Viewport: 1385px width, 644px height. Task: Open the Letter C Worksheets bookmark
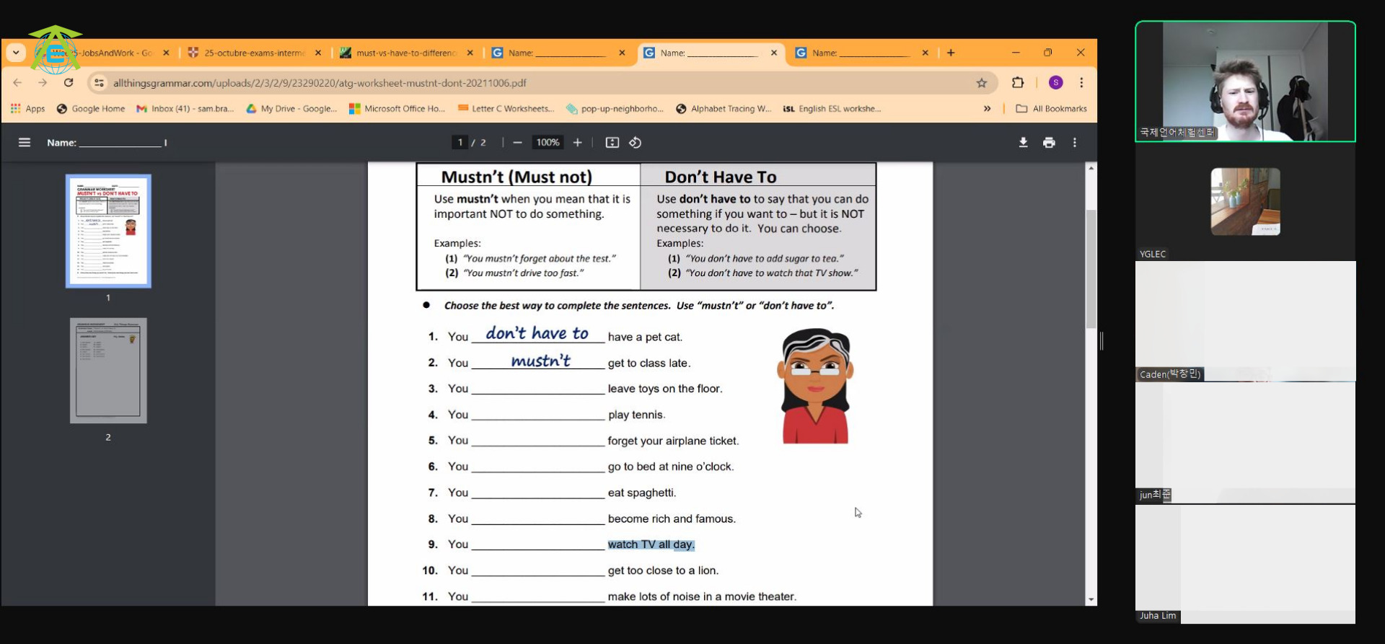506,109
